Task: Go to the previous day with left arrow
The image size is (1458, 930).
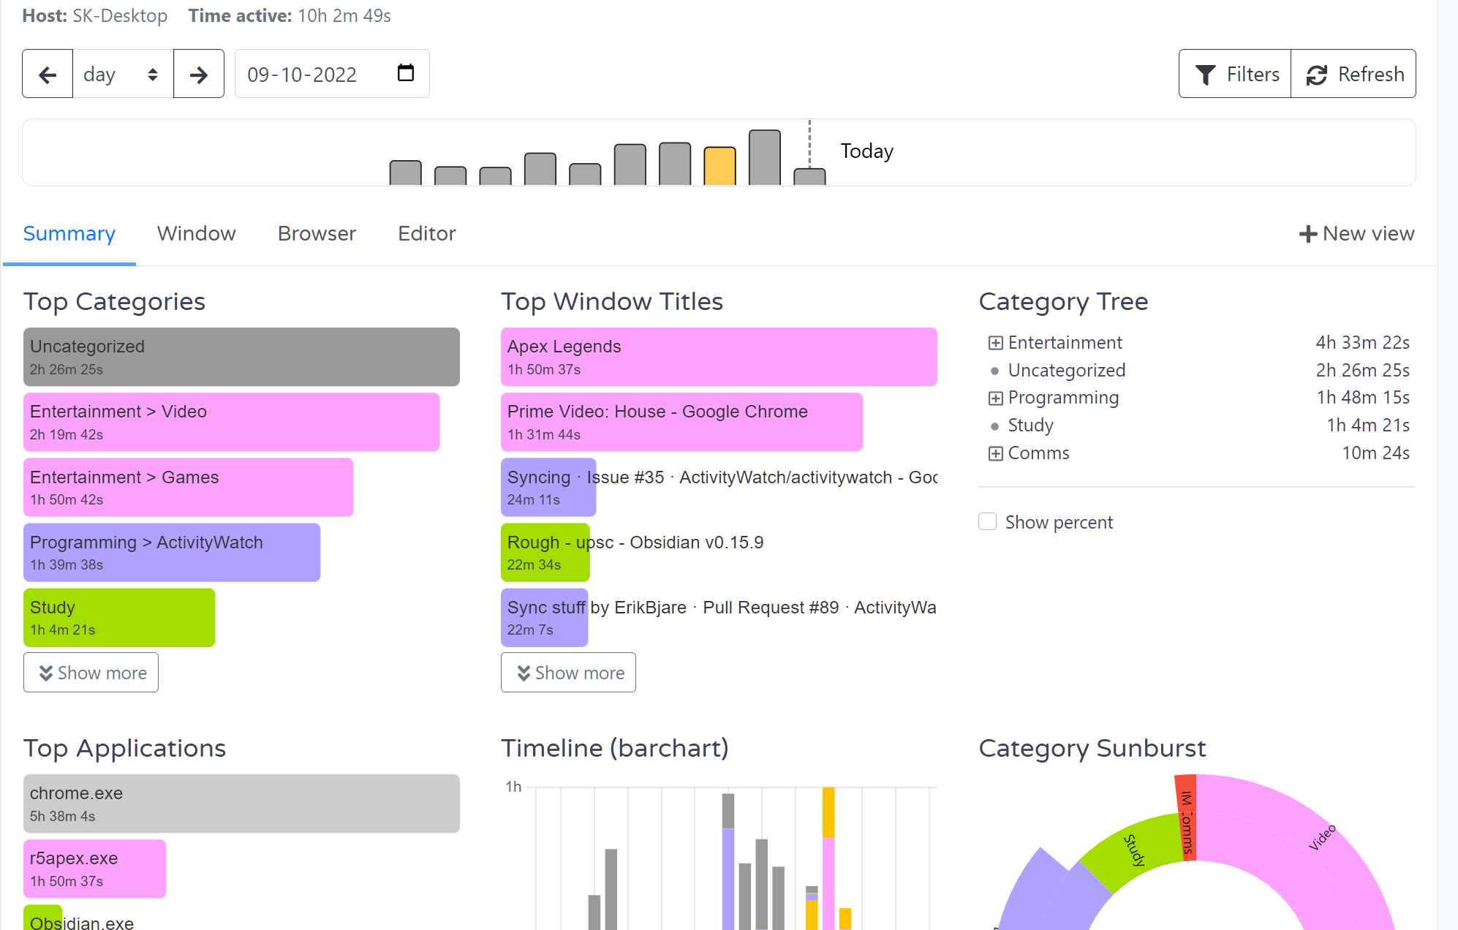Action: click(x=48, y=74)
